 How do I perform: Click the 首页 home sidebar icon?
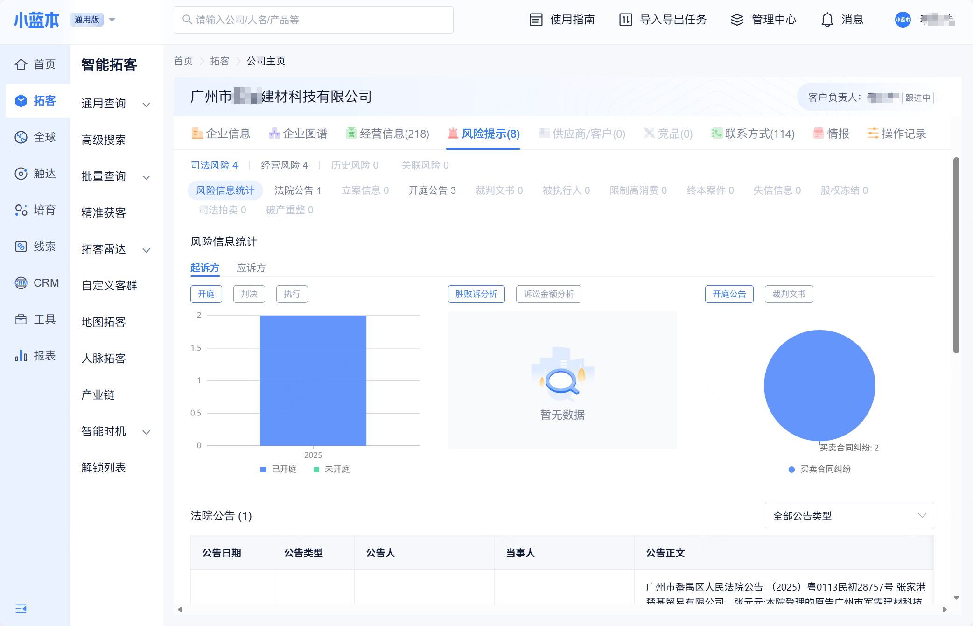(x=21, y=64)
